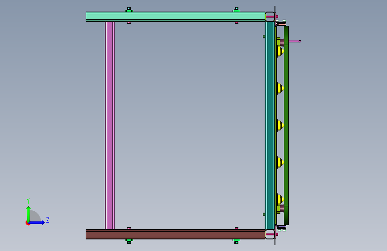The image size is (387, 251).
Task: Click the red X axis origin of triad
Action: pos(27,223)
